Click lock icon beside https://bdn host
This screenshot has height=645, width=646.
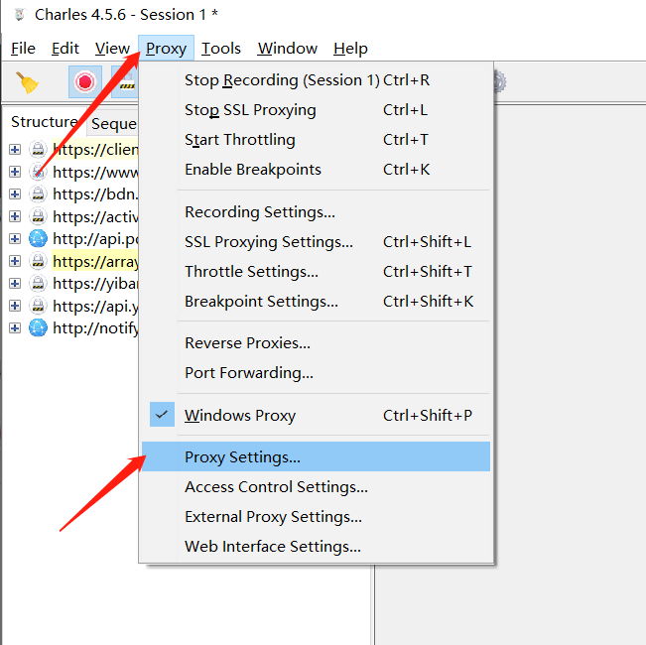(x=38, y=193)
